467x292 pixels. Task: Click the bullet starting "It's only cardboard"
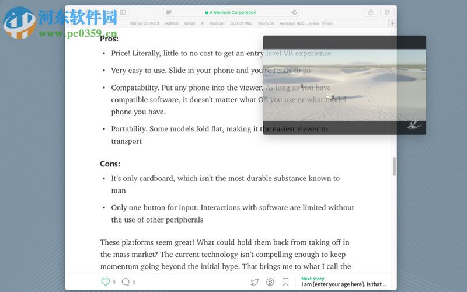pyautogui.click(x=225, y=184)
